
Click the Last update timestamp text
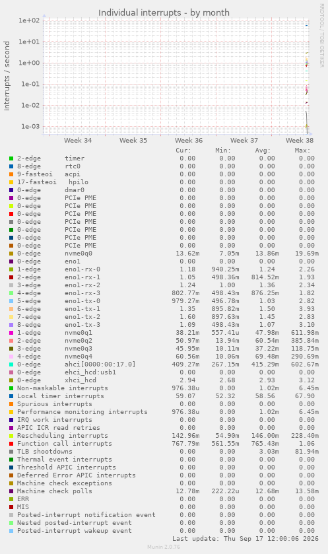(x=246, y=539)
